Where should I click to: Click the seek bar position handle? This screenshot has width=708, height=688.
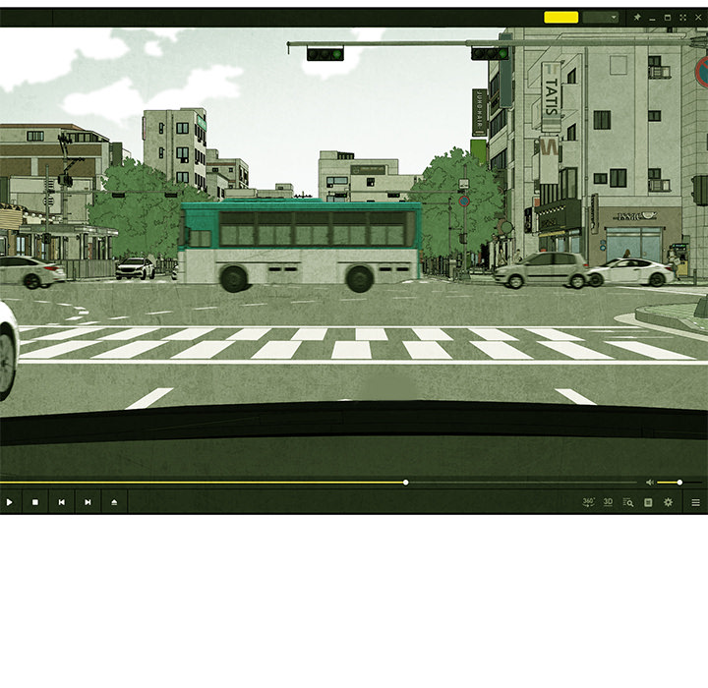406,483
